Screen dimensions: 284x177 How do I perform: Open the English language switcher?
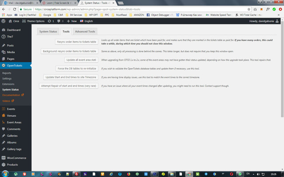(x=87, y=21)
